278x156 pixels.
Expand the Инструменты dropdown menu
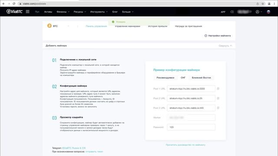click(99, 12)
